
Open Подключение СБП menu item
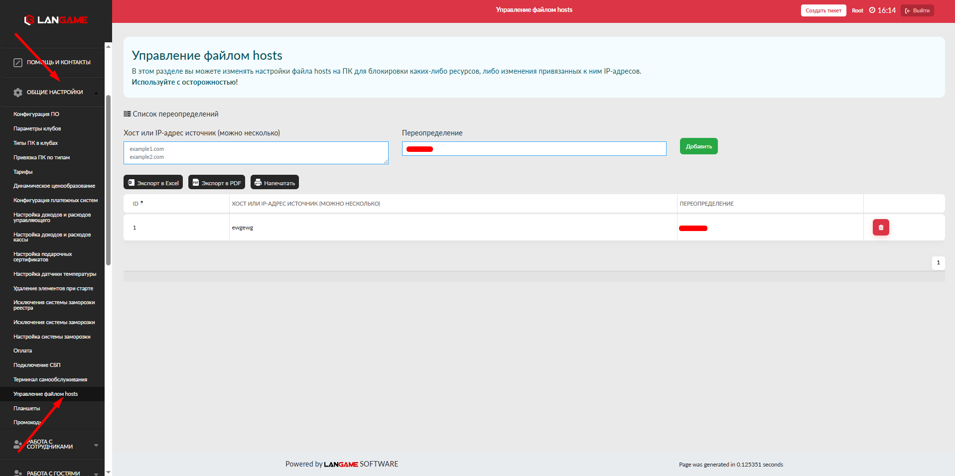click(37, 365)
